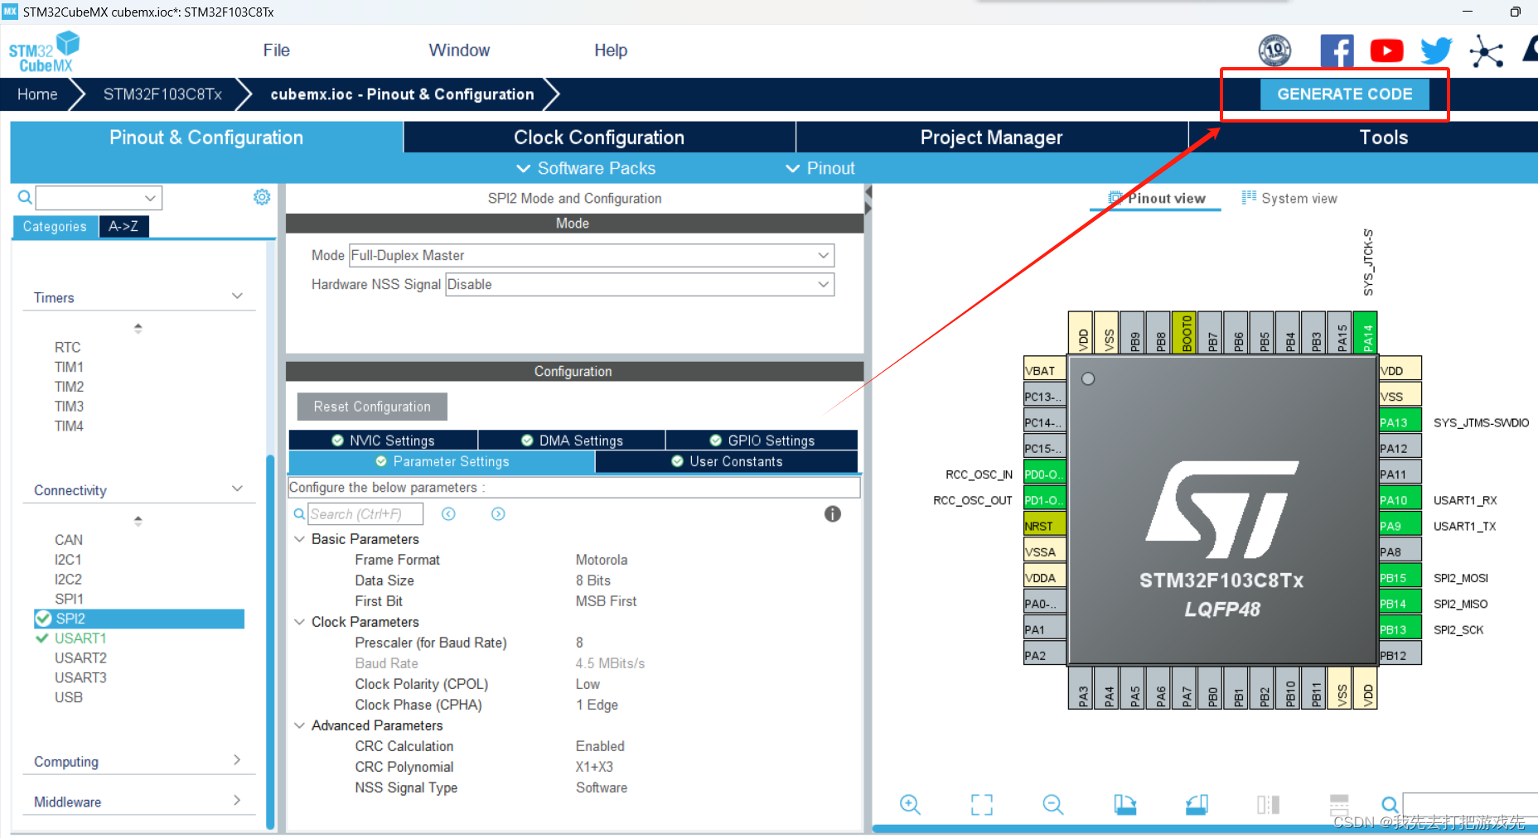
Task: Open the Twitter bird icon
Action: click(x=1436, y=51)
